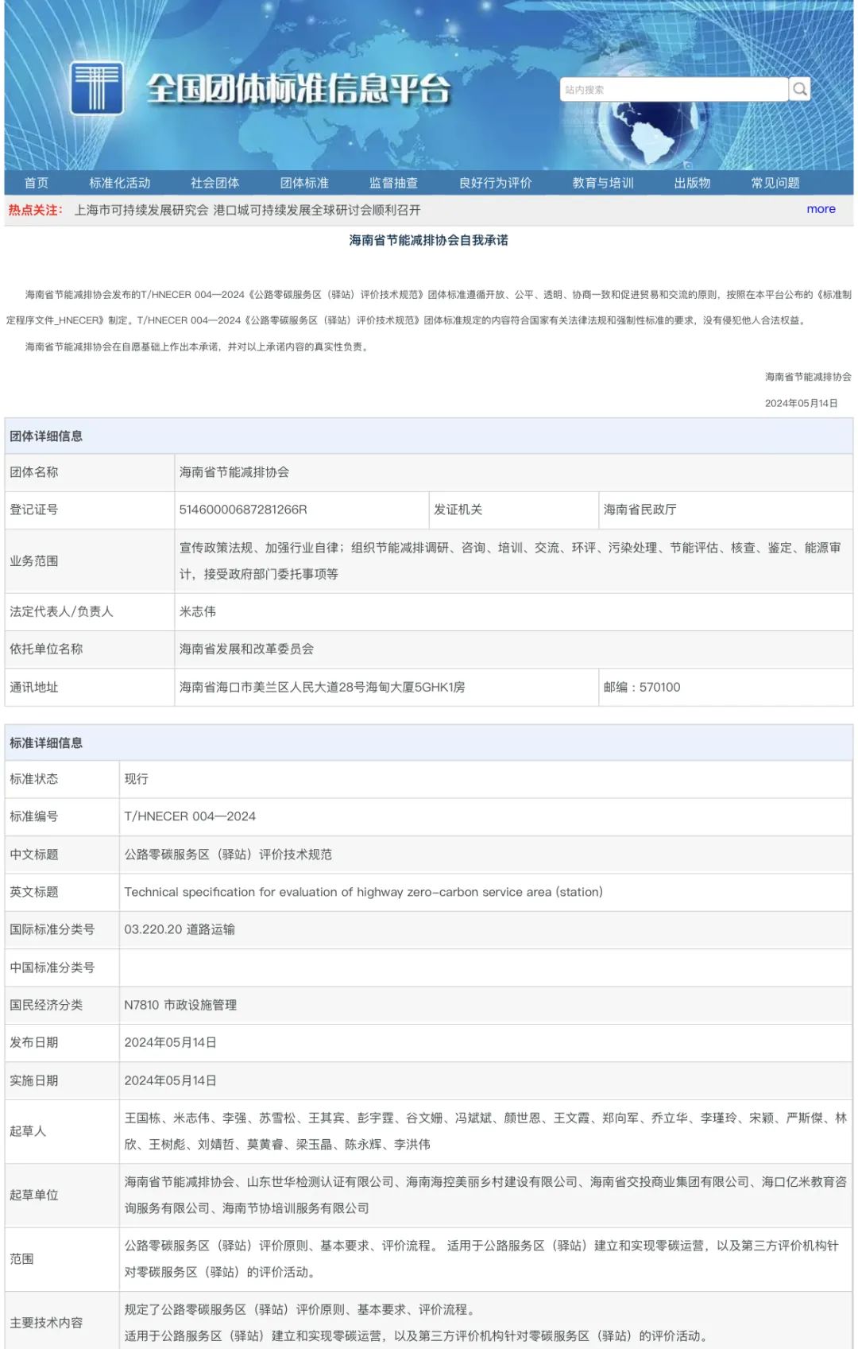Select the 出版物 navigation item
This screenshot has width=858, height=1349.
point(692,183)
